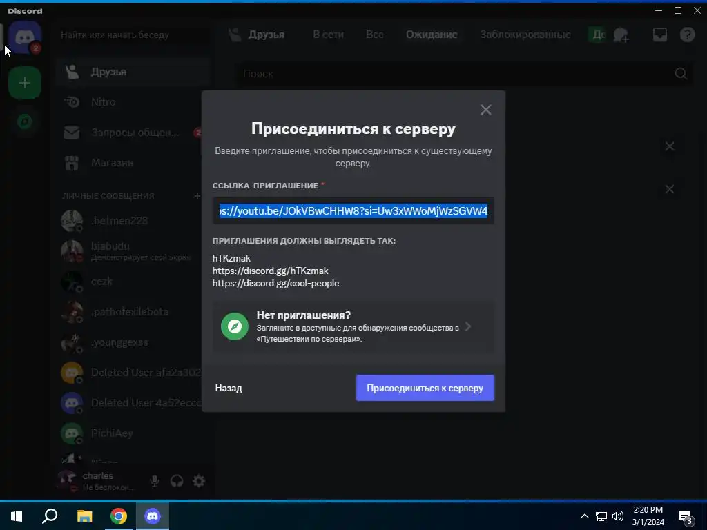Toggle the headphones deafen icon

coord(177,481)
